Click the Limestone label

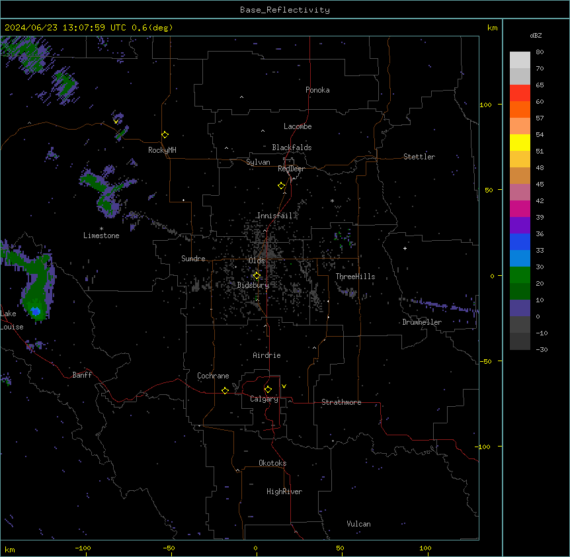(101, 236)
